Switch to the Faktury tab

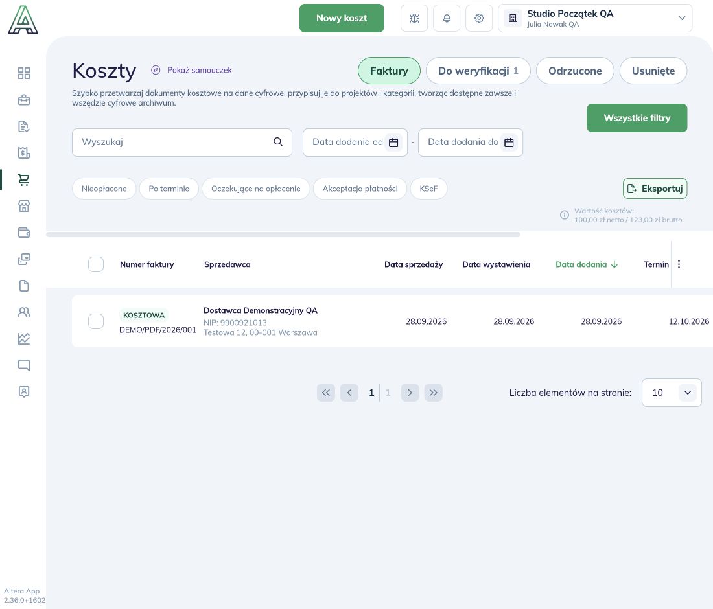[x=389, y=71]
